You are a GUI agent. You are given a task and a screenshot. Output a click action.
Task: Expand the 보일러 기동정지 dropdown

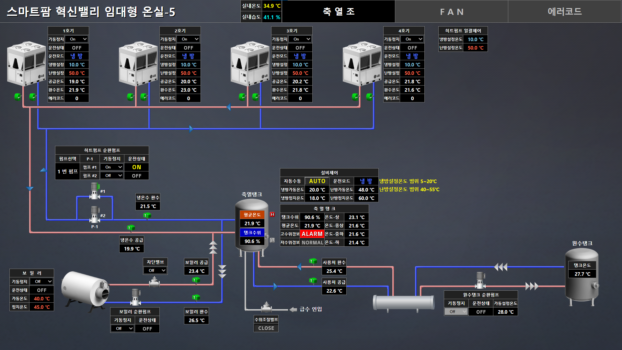coord(41,282)
